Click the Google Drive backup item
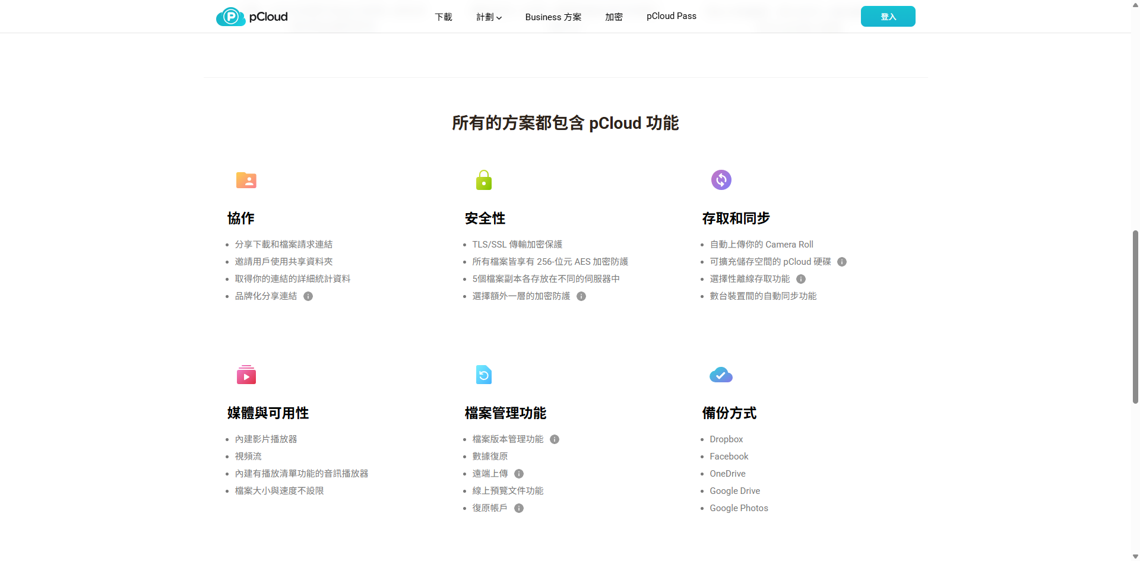Viewport: 1140px width, 561px height. [x=734, y=491]
